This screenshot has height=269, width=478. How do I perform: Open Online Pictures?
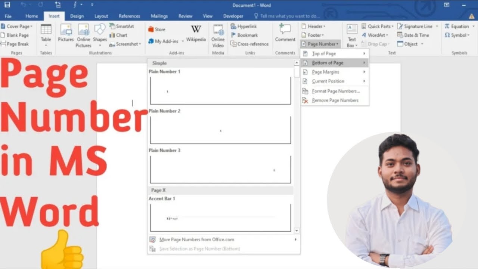click(83, 35)
